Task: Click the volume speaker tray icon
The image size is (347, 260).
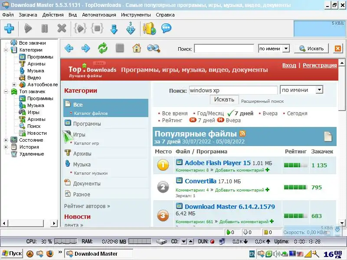Action: (x=276, y=254)
